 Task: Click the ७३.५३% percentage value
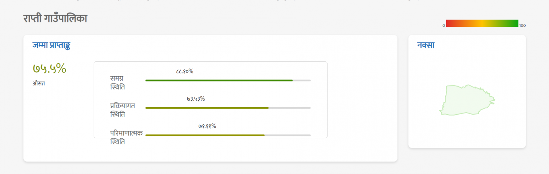(x=196, y=99)
